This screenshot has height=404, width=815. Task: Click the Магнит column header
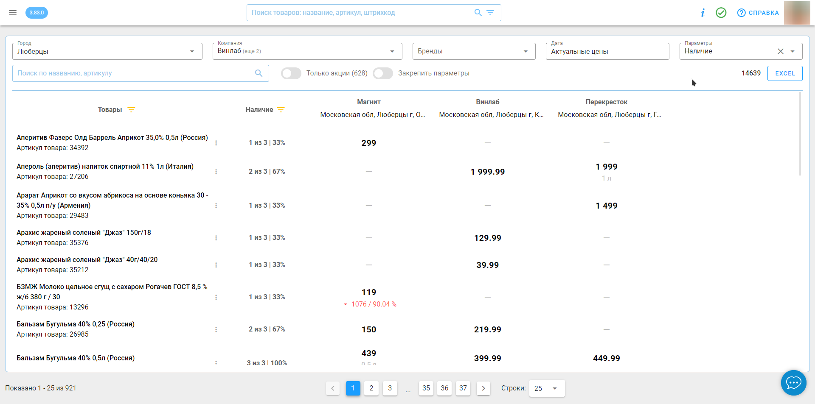tap(369, 102)
